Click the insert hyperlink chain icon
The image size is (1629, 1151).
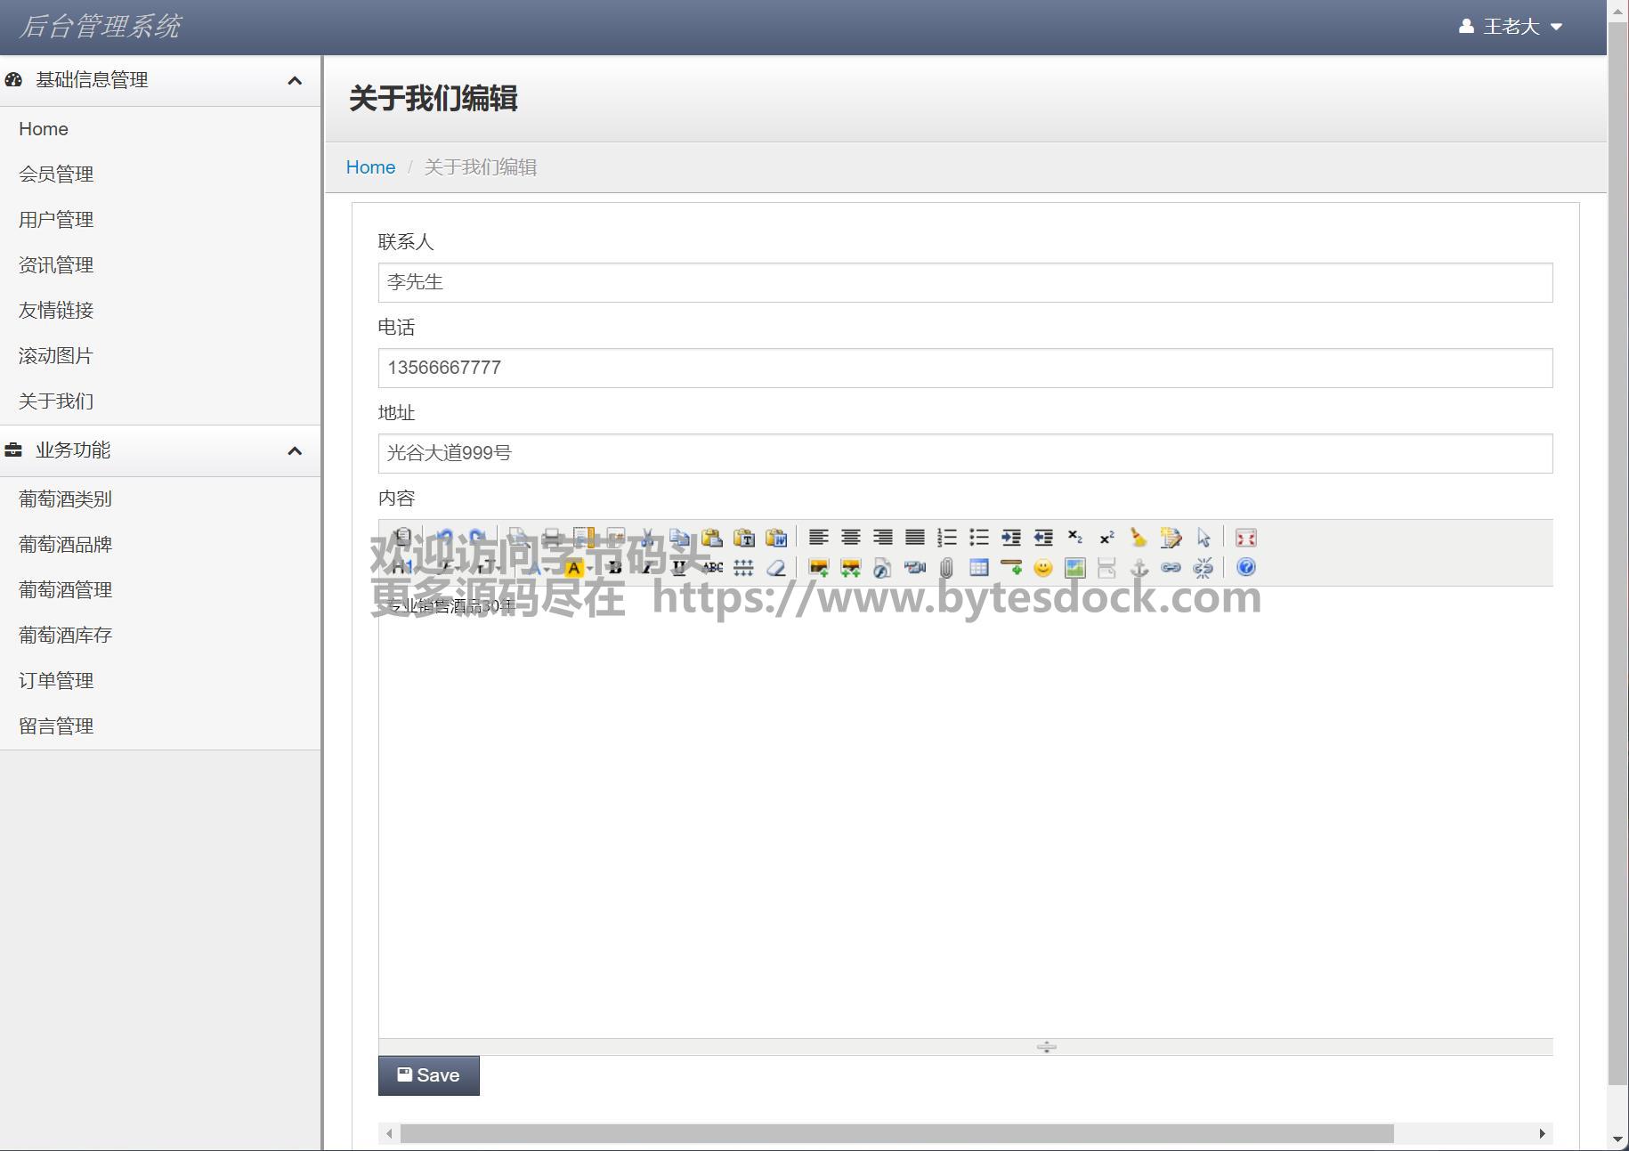pyautogui.click(x=1171, y=568)
